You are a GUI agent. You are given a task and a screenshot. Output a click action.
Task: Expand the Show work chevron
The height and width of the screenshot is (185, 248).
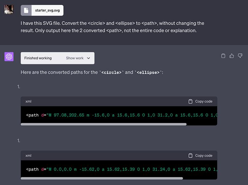pos(89,58)
